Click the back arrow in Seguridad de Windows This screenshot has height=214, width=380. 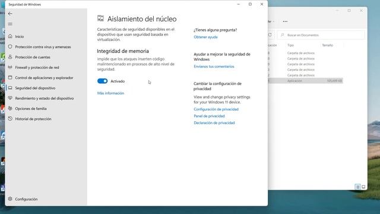tap(10, 14)
